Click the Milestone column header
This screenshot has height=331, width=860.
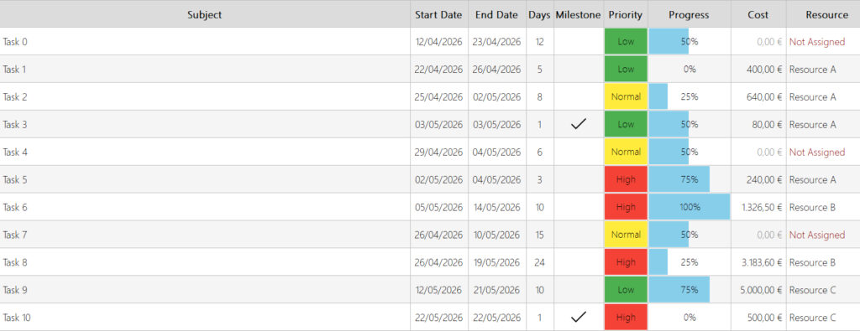[578, 15]
